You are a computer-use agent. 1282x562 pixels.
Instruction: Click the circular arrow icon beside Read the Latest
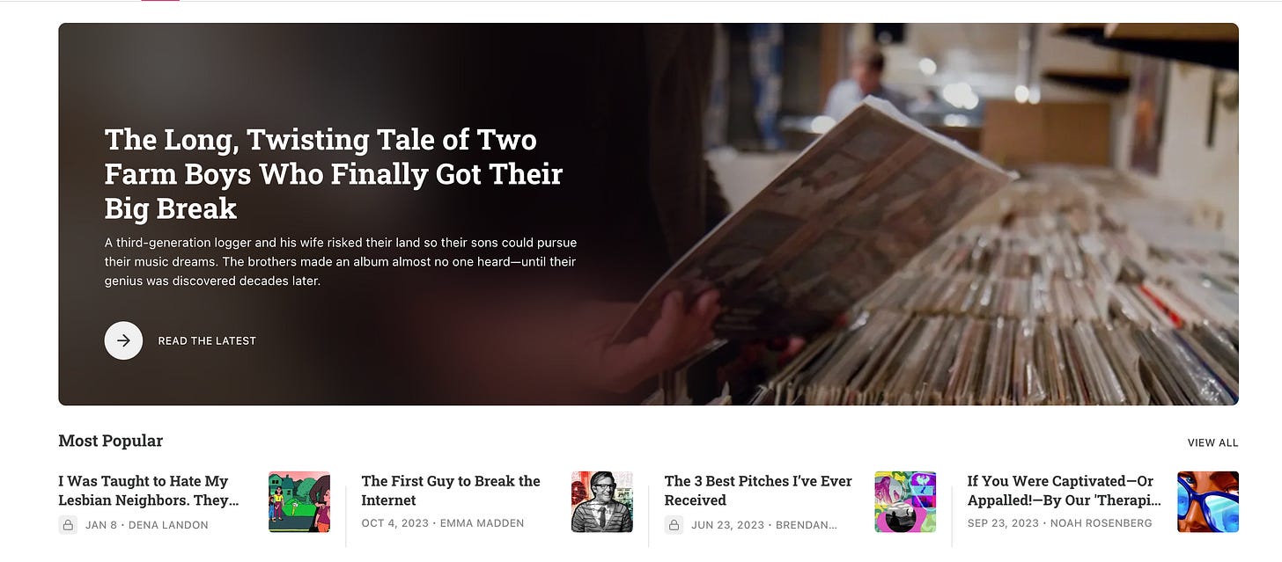click(123, 340)
